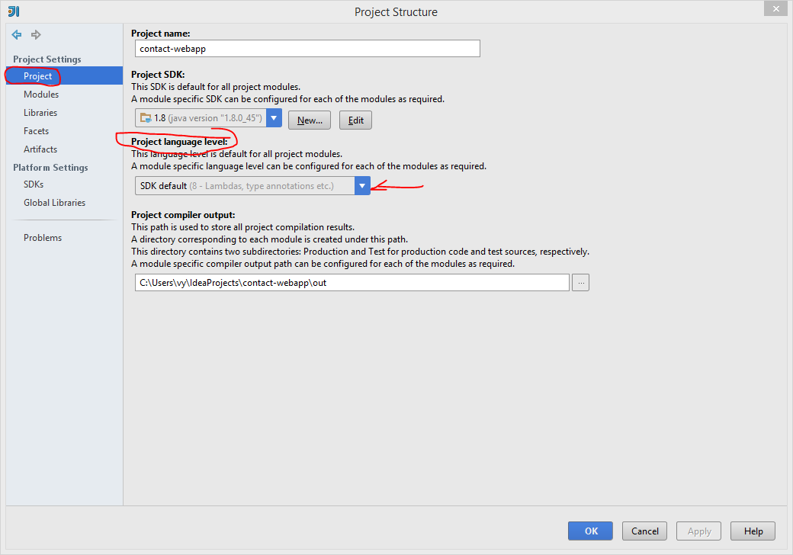Click the Project compiler output label
This screenshot has width=793, height=555.
[183, 215]
